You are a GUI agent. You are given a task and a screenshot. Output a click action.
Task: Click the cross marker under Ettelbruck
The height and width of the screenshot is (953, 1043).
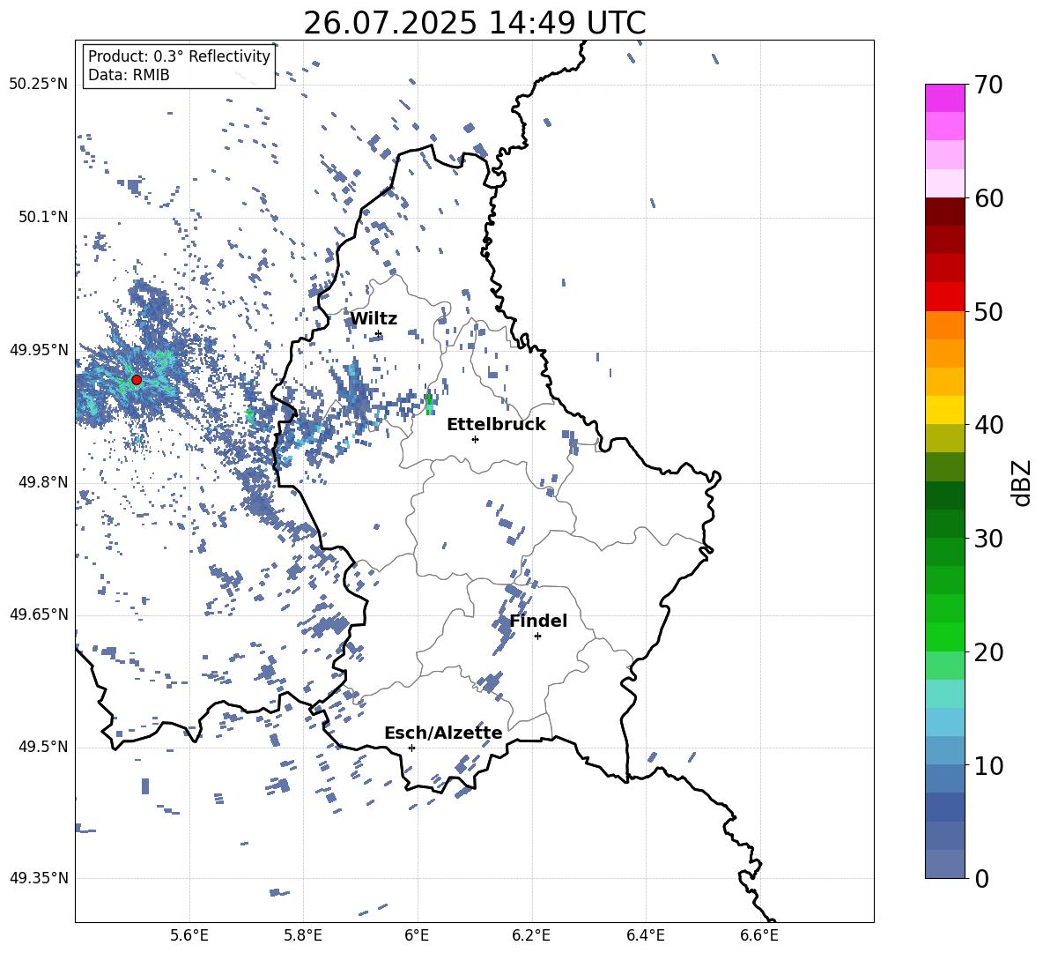[475, 439]
